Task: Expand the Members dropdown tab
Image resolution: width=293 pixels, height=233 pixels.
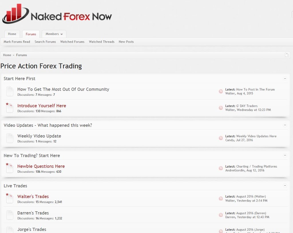Action: pos(54,34)
